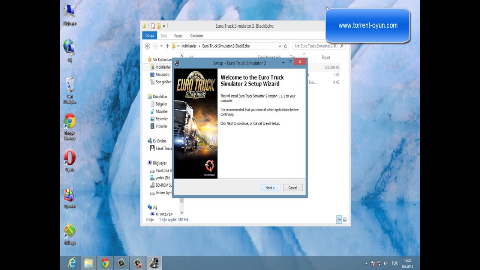Open Resimler library in navigation pane
This screenshot has height=270, width=480.
159,119
